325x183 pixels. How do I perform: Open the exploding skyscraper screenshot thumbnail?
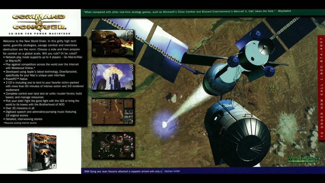click(112, 77)
